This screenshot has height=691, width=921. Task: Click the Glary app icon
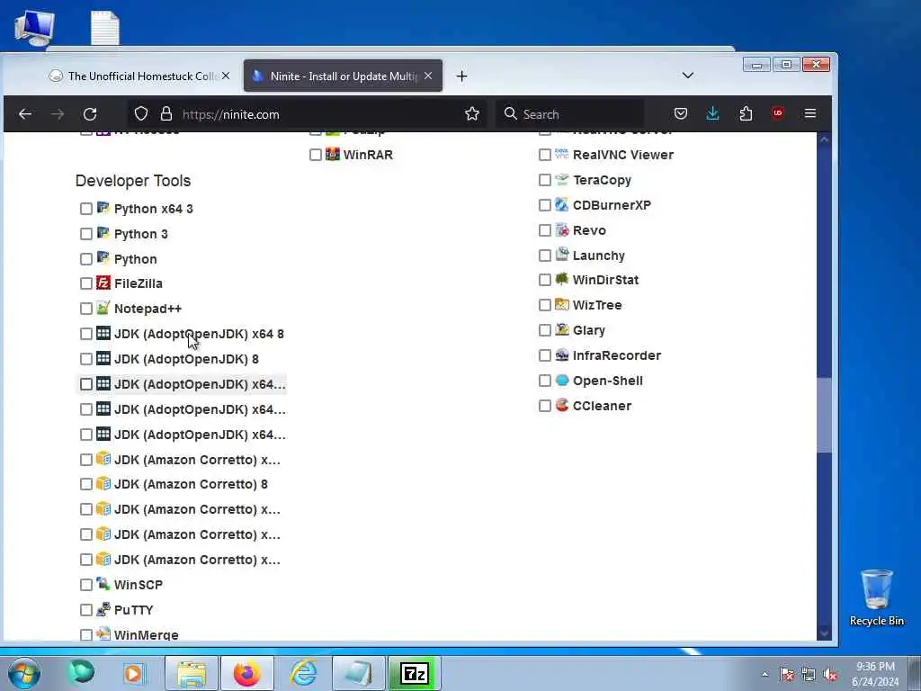562,329
